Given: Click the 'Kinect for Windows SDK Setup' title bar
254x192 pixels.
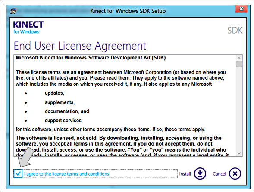Looking at the screenshot, I should [x=128, y=11].
